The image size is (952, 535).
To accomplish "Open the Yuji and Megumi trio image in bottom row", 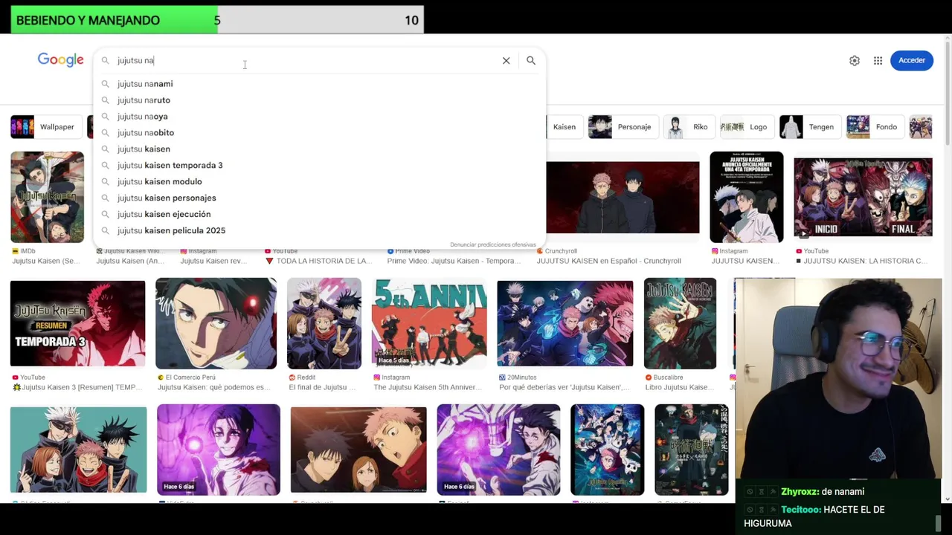I will (358, 450).
